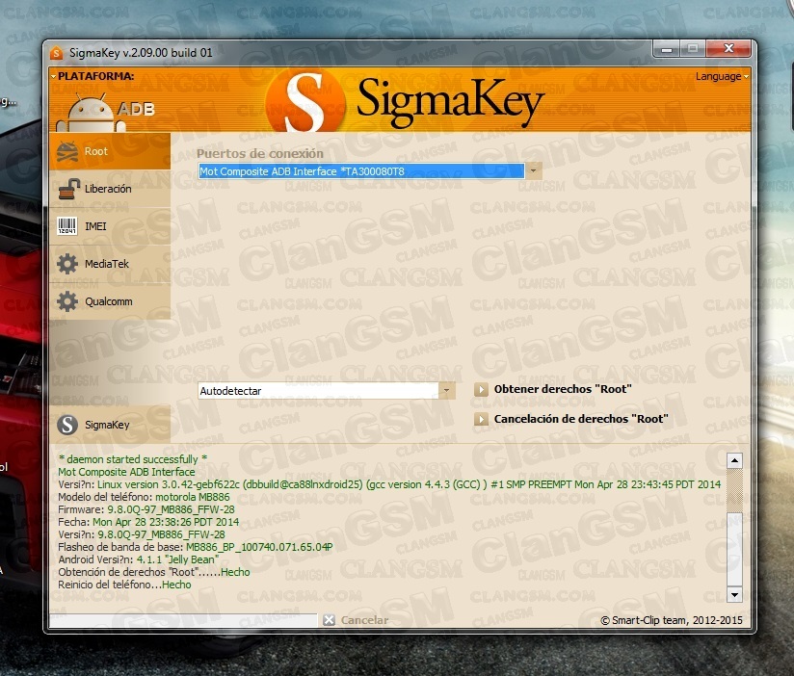Viewport: 794px width, 676px height.
Task: Click the progress bar at the bottom
Action: [183, 620]
